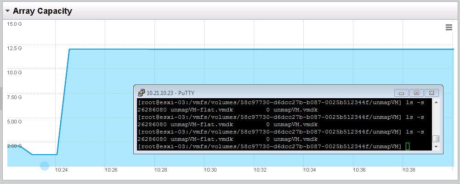Screen dimensions: 460x184
Task: Click the 12.5 G axis label
Action: (14, 48)
